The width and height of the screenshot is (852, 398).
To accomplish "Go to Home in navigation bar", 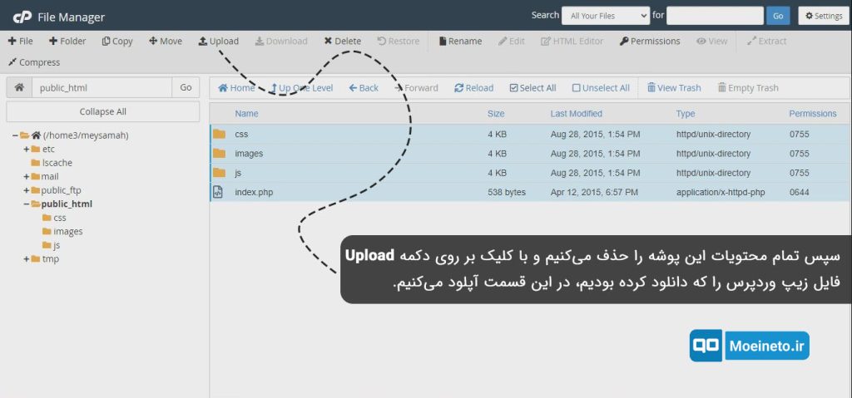I will [236, 88].
